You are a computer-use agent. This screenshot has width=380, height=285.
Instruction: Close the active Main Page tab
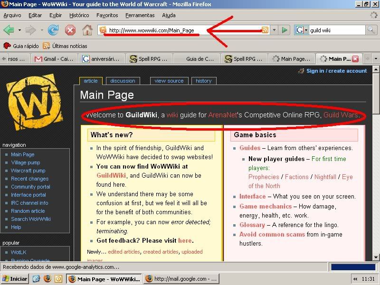[355, 59]
